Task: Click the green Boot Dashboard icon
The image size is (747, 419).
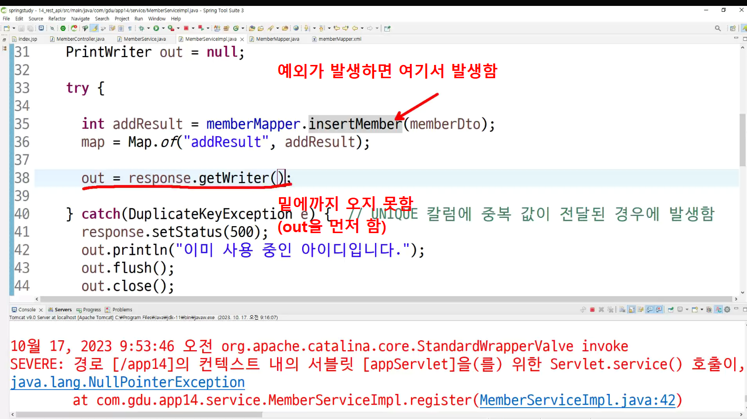Action: pos(63,29)
